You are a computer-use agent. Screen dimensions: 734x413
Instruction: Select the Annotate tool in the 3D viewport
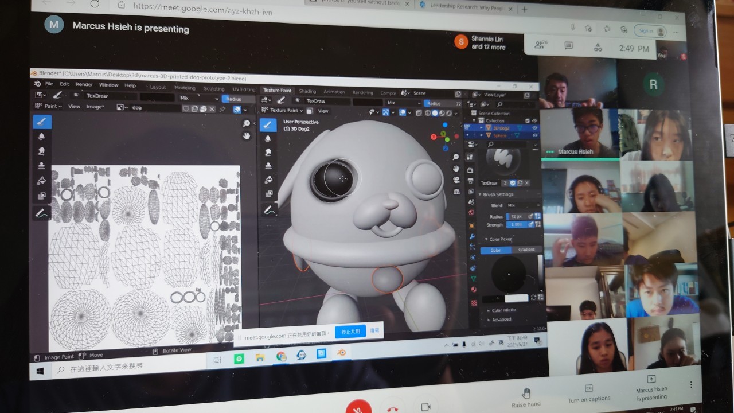pos(268,211)
